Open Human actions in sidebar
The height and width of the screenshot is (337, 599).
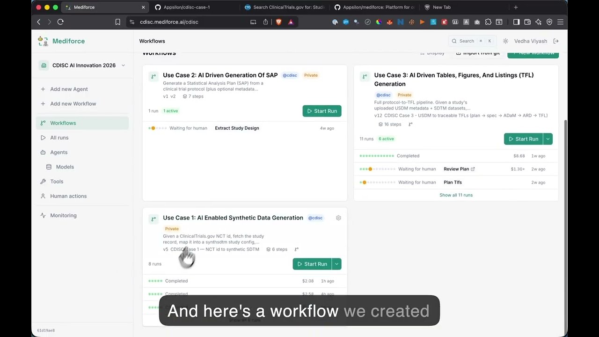click(82, 196)
